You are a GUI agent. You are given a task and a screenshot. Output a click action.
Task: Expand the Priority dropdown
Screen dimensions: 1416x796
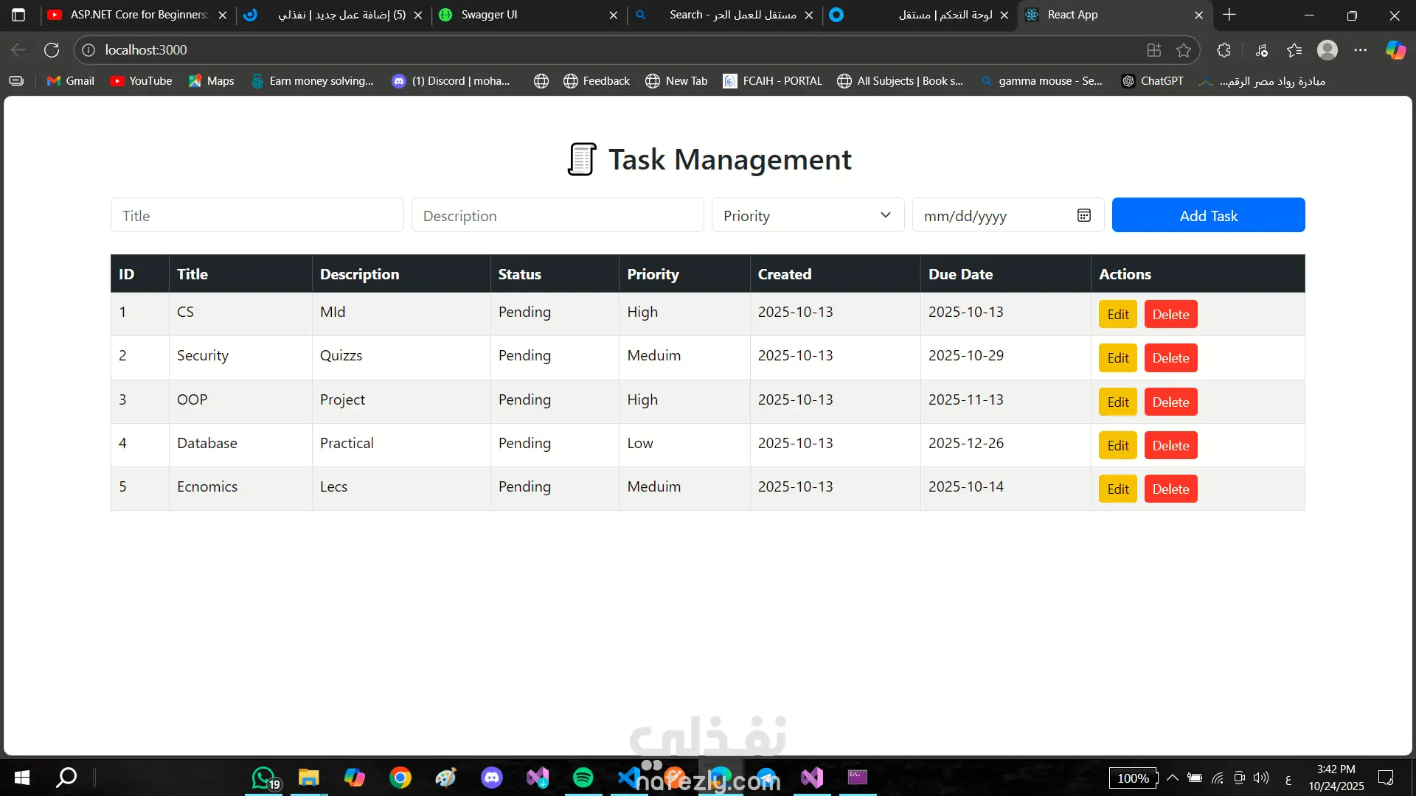tap(808, 215)
